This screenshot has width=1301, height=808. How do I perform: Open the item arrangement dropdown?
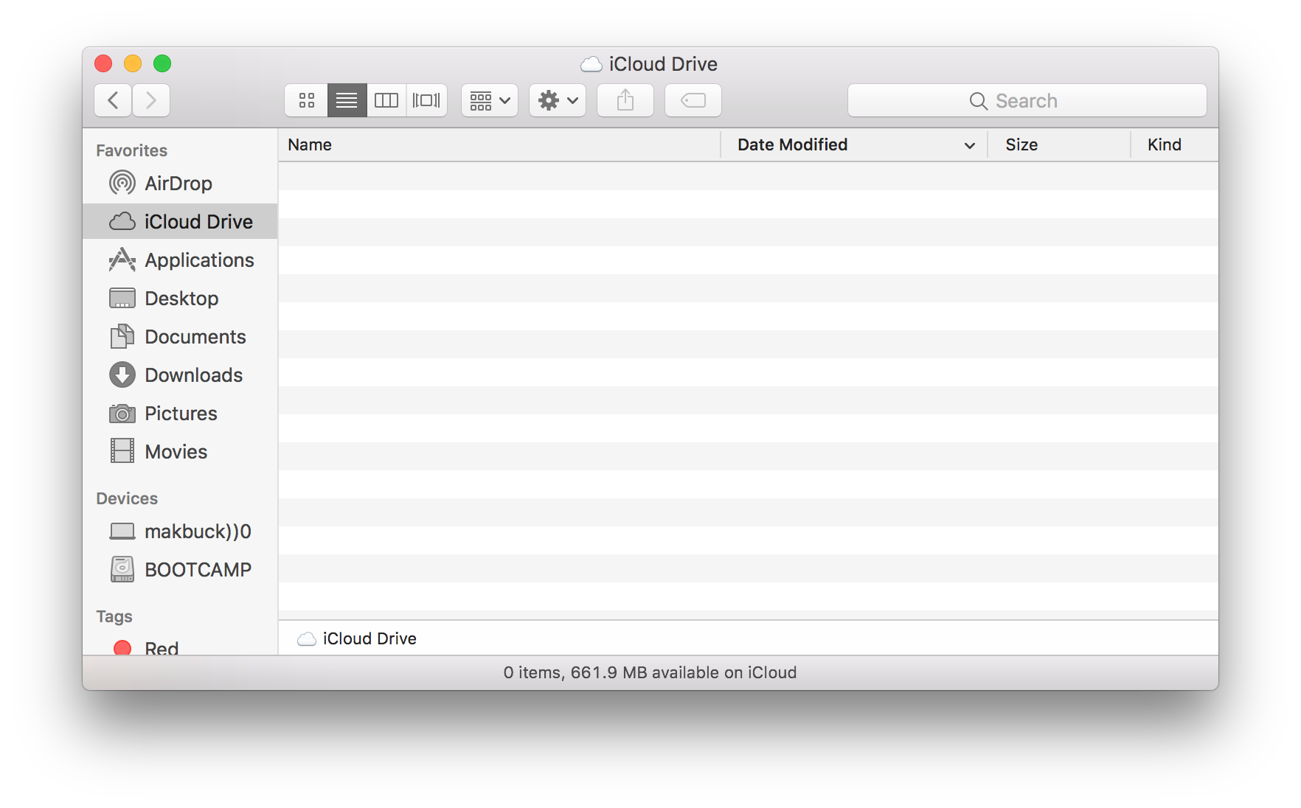click(x=490, y=100)
